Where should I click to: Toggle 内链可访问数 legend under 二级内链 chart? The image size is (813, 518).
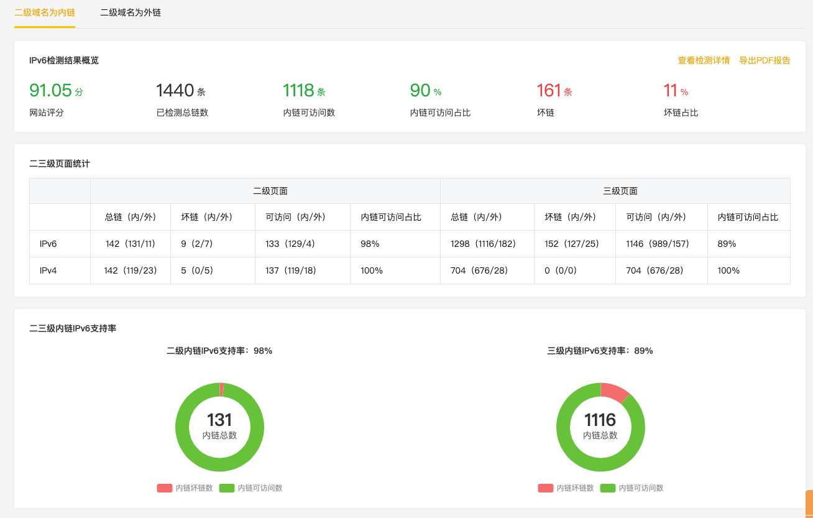(x=252, y=488)
